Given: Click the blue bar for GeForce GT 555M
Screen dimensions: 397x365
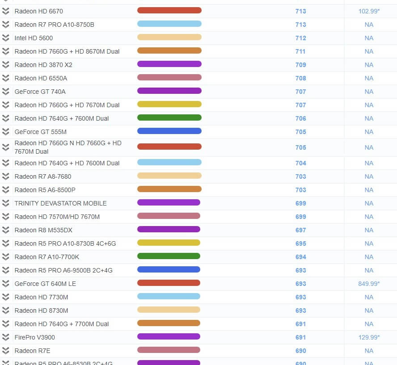Looking at the screenshot, I should click(169, 131).
